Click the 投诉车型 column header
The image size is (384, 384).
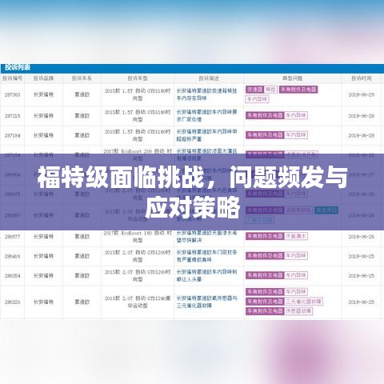[x=138, y=78]
